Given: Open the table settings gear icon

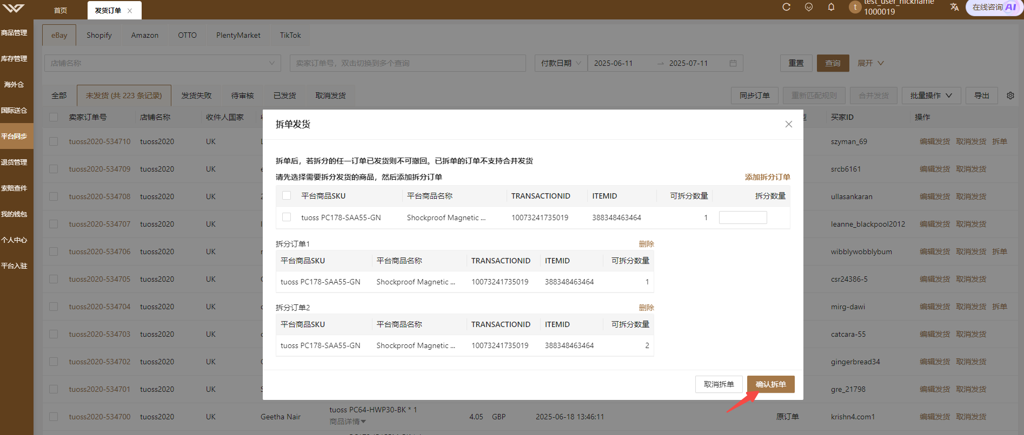Looking at the screenshot, I should (1010, 96).
